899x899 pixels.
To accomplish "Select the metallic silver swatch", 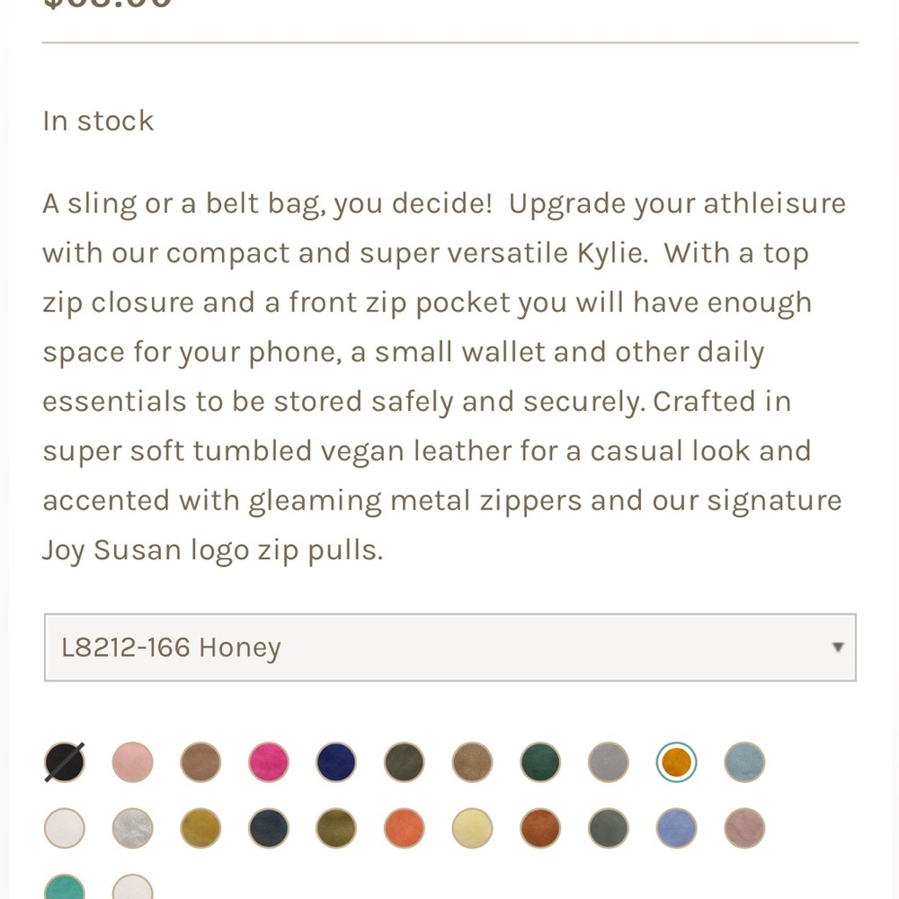I will [x=132, y=828].
